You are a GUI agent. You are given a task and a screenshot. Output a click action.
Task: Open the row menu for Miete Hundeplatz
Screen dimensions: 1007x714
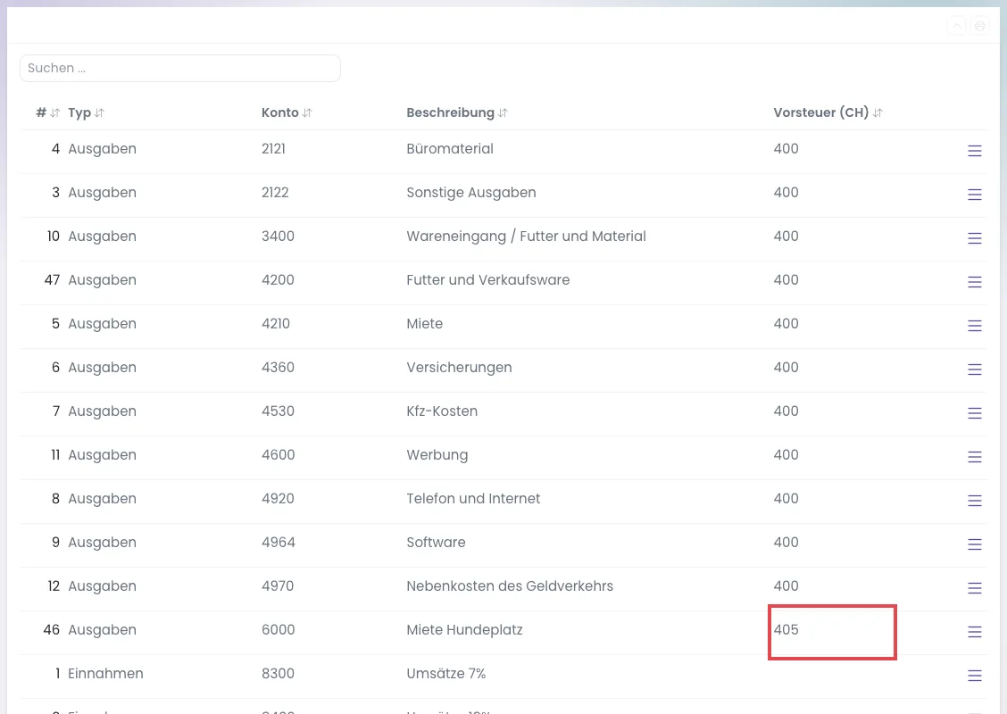[x=974, y=632]
